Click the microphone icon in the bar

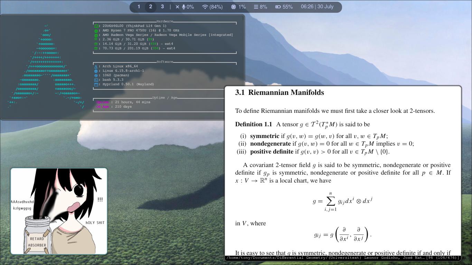pyautogui.click(x=184, y=7)
